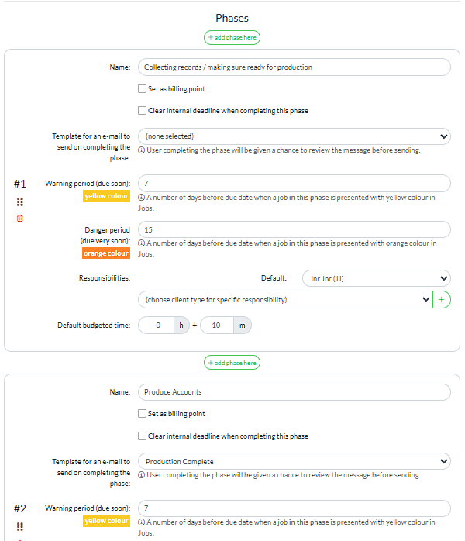Click 'add phase here' between phases #1 and #2
Viewport: 465px width, 541px height.
(232, 363)
